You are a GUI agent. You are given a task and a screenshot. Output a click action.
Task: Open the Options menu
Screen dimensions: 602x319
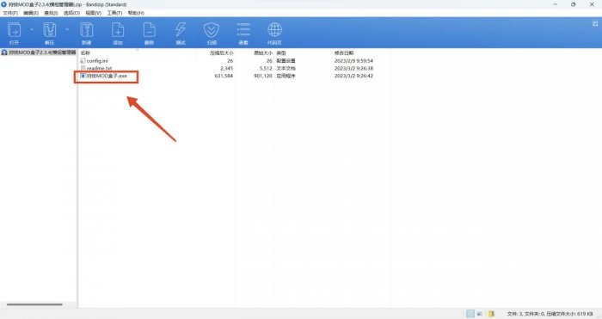(71, 13)
